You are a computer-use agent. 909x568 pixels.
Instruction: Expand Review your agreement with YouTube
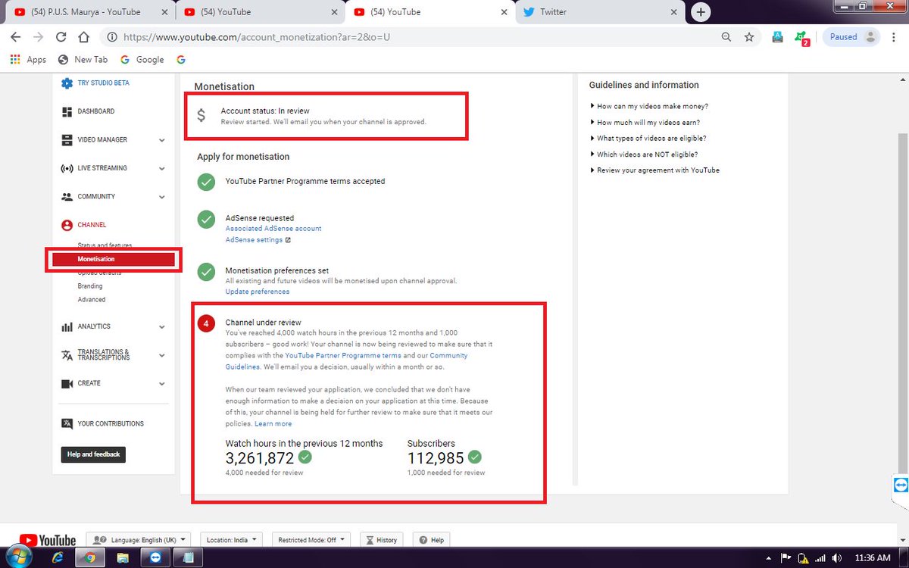coord(655,170)
